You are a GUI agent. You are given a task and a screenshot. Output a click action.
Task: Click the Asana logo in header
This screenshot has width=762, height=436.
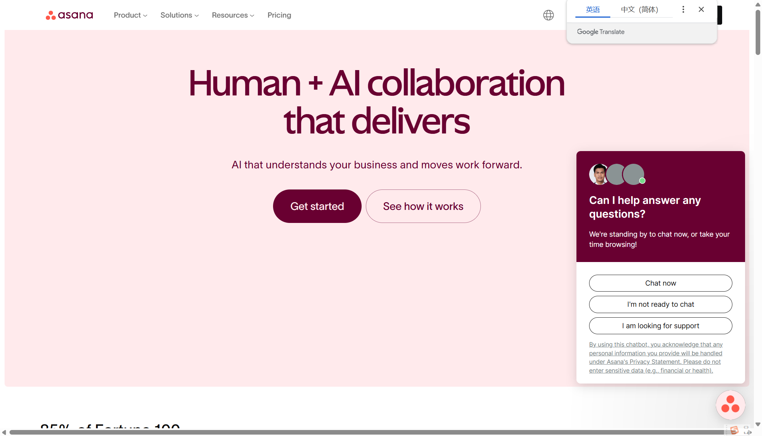pos(69,15)
